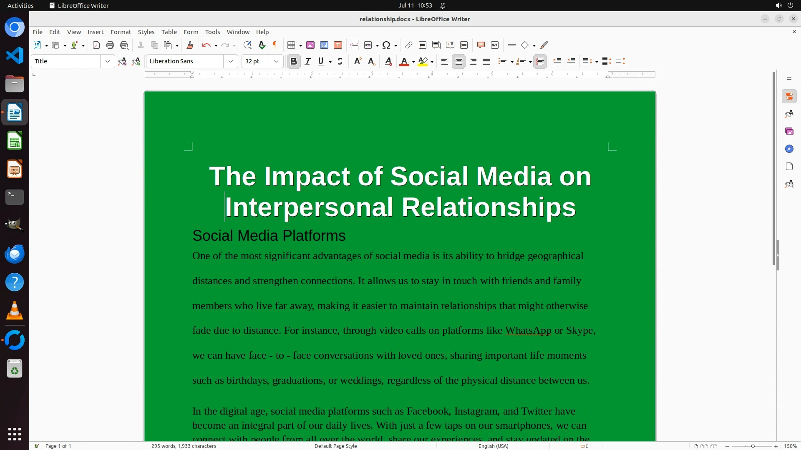The image size is (801, 450).
Task: Click the Insert Special Character icon
Action: click(x=386, y=45)
